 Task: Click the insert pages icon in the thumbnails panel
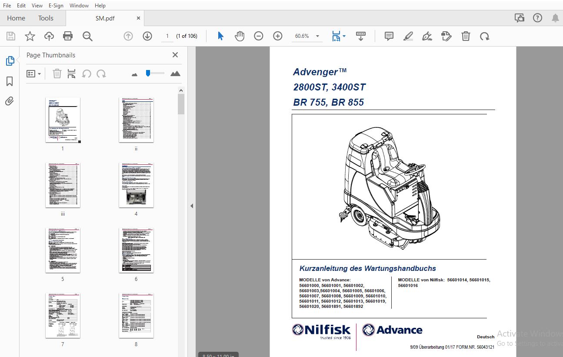(72, 73)
